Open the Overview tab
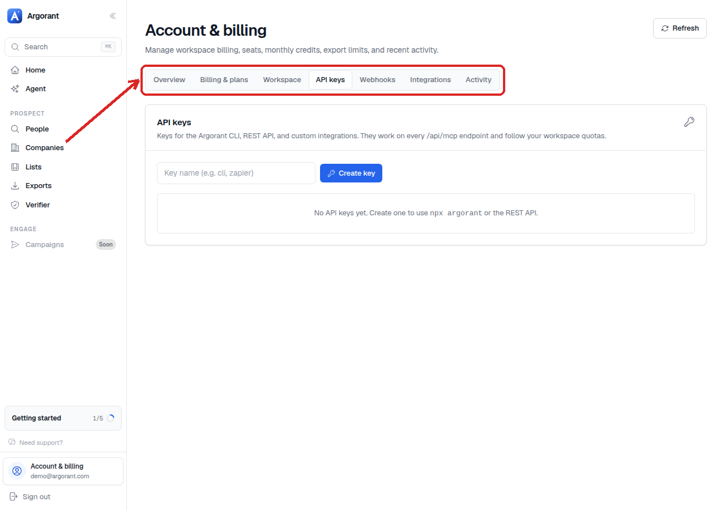 (x=169, y=80)
